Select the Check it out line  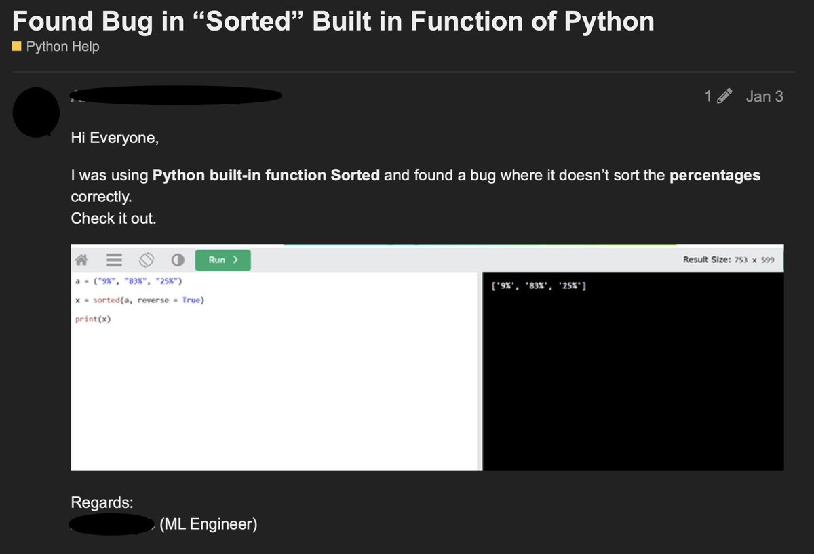pyautogui.click(x=113, y=220)
